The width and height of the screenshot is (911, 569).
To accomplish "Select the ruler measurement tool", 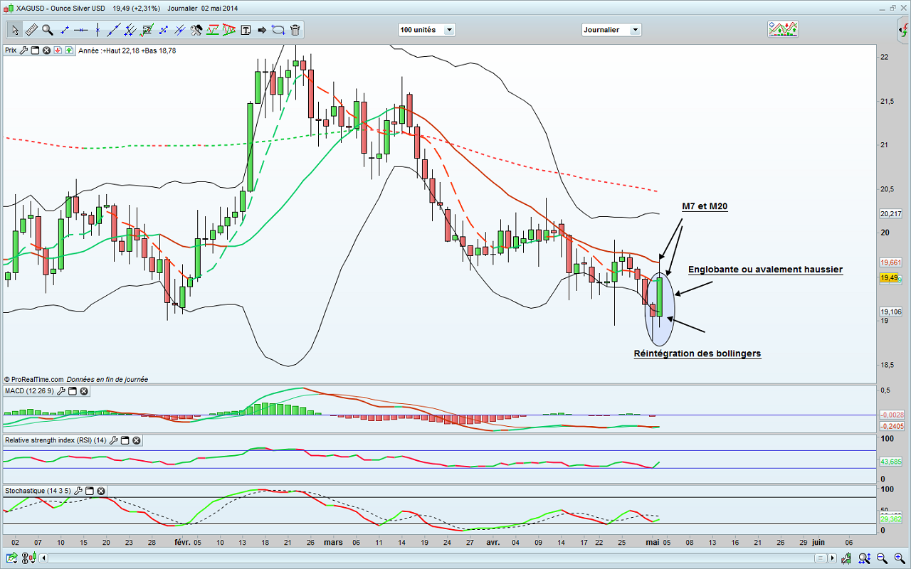I will point(31,30).
